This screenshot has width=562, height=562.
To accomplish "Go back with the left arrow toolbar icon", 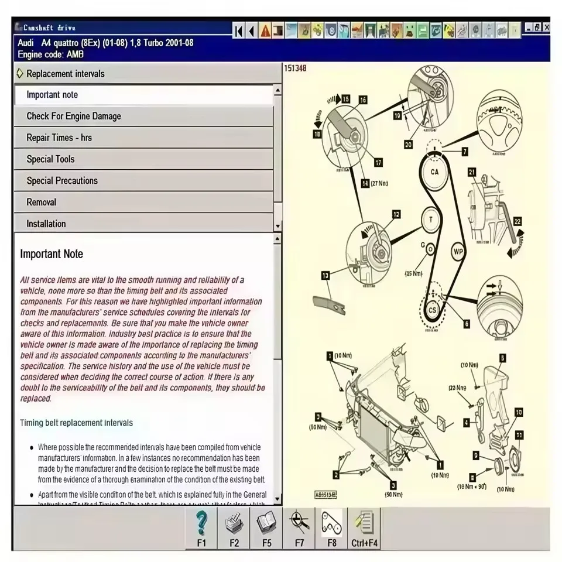I will (x=252, y=31).
